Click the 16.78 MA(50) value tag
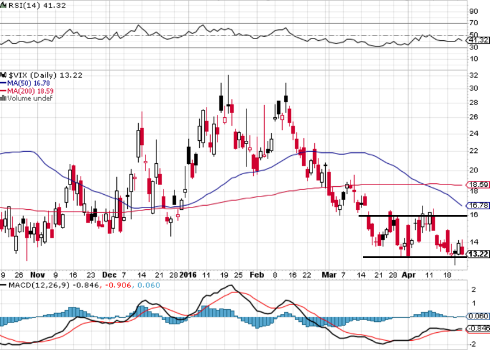Image resolution: width=491 pixels, height=350 pixels. 478,206
